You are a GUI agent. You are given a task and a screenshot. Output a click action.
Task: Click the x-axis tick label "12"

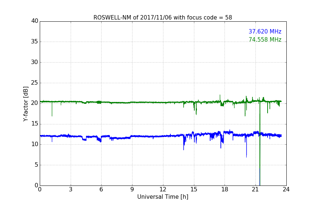(x=163, y=190)
